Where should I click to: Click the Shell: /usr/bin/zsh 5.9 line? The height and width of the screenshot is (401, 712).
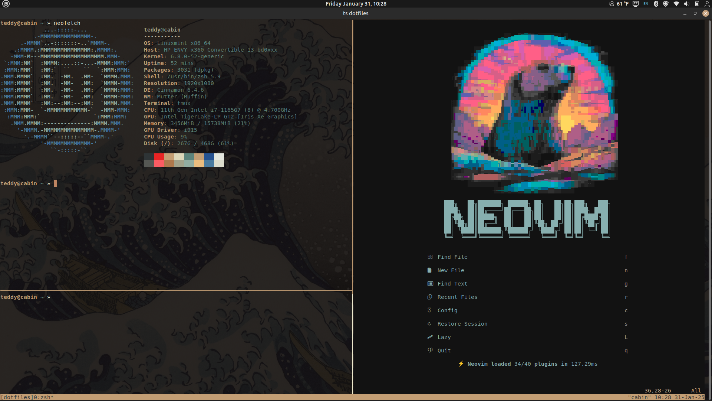point(182,76)
